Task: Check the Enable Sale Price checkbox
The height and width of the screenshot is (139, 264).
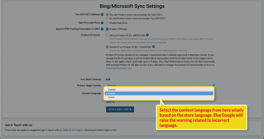Action: coord(107,23)
